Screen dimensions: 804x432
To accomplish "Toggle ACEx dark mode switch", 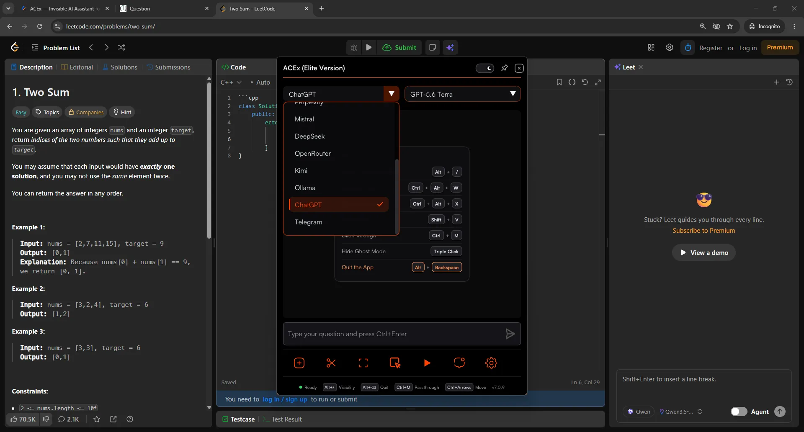I will [x=485, y=68].
